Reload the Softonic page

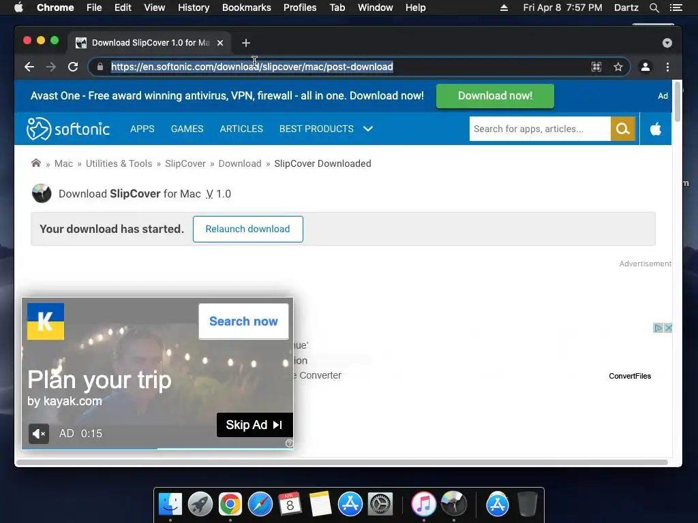(x=73, y=67)
